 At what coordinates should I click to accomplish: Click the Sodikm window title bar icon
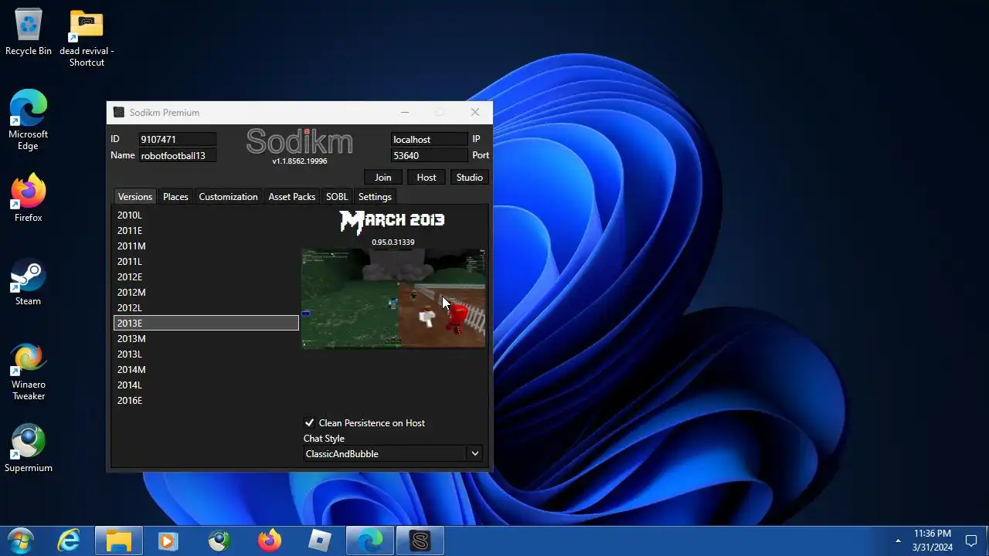(x=118, y=113)
